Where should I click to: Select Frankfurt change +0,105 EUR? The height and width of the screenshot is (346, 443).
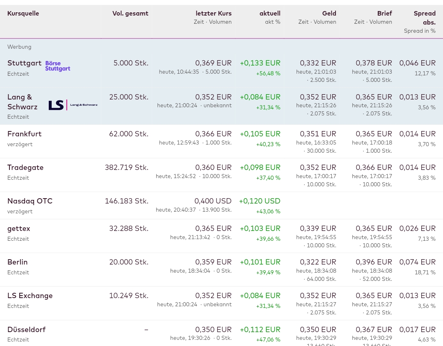pos(260,133)
